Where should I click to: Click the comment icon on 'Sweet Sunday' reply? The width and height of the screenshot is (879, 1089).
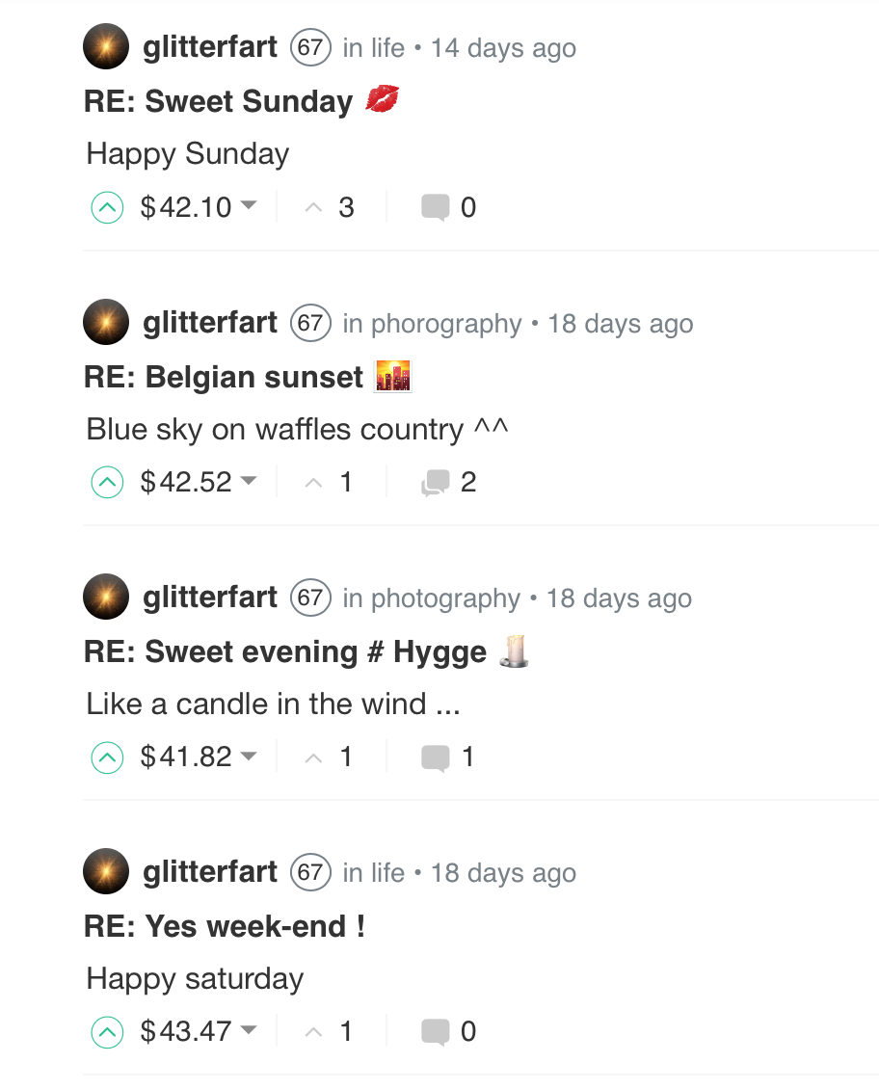[436, 207]
